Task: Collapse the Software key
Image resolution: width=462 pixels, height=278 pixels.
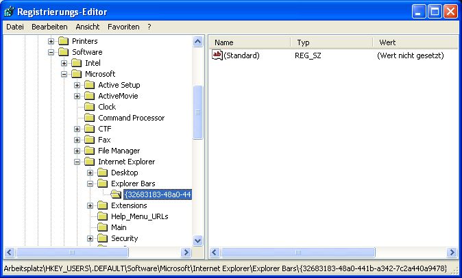Action: (51, 52)
